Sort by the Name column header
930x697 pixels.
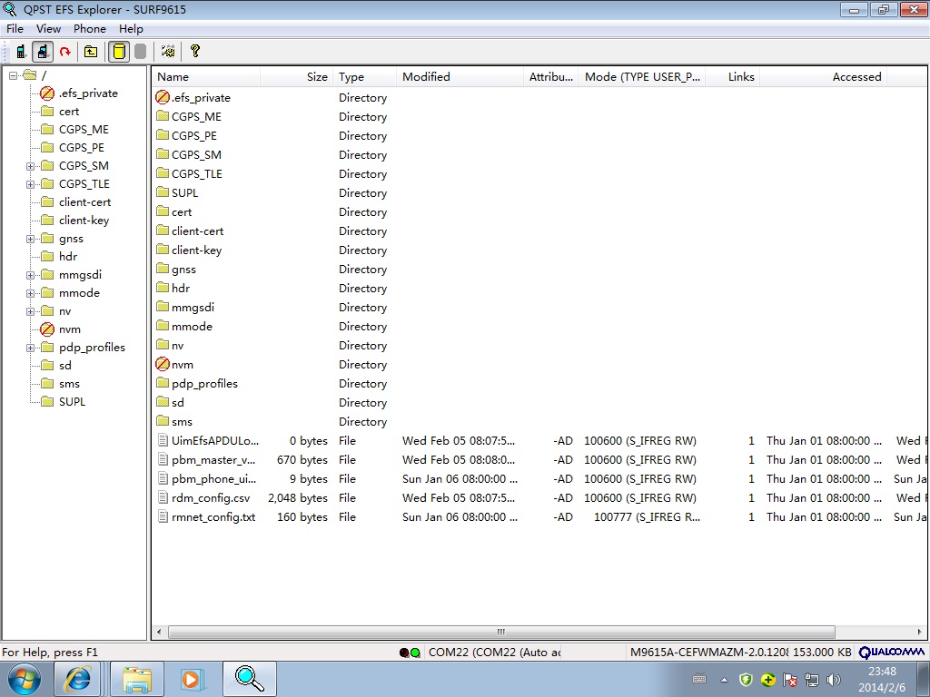pos(206,77)
